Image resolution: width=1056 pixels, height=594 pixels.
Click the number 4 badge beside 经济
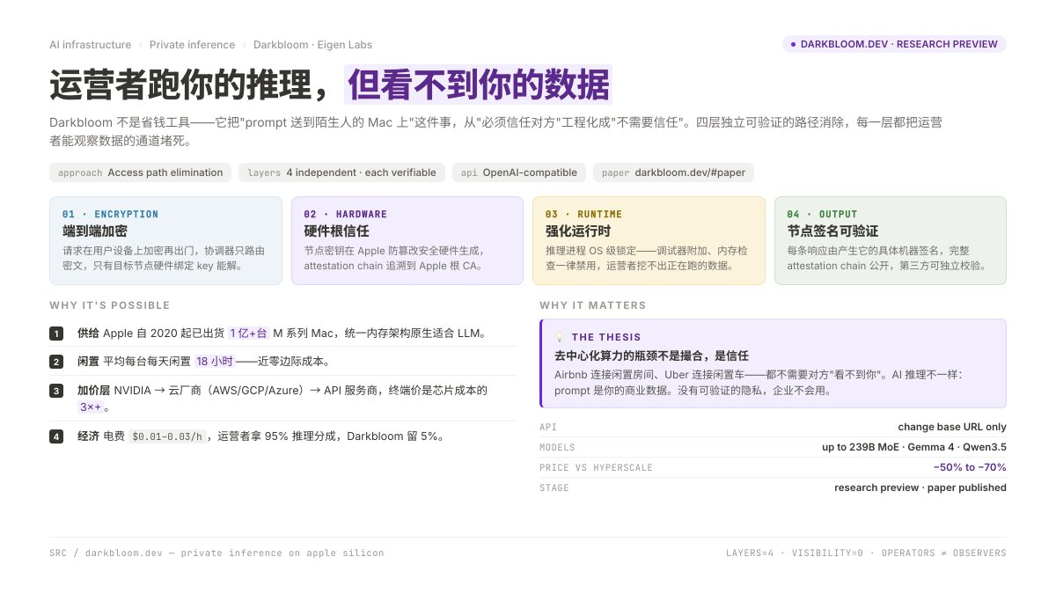56,436
